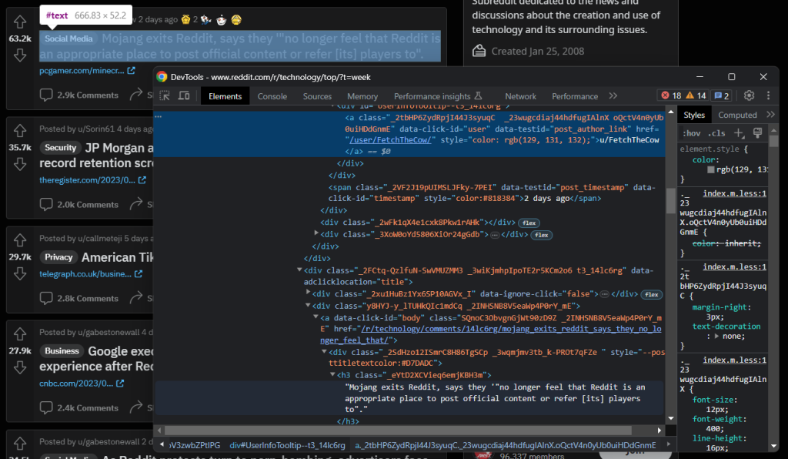Downvote the JP Morgan post
Screen dimensions: 788x459
(x=20, y=163)
